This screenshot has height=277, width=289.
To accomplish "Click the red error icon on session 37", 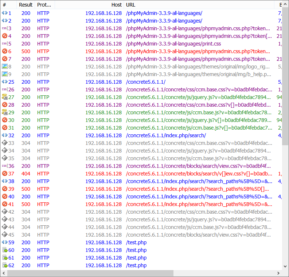I will pyautogui.click(x=4, y=174).
